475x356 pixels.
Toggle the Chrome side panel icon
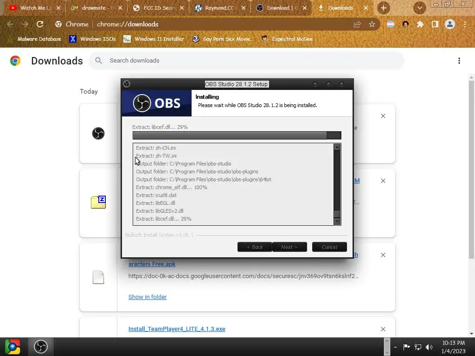coord(435,24)
